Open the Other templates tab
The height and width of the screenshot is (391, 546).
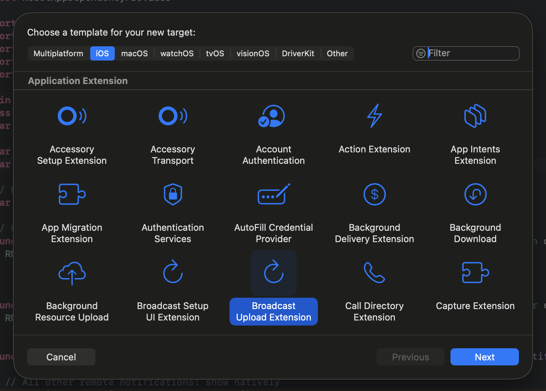337,53
